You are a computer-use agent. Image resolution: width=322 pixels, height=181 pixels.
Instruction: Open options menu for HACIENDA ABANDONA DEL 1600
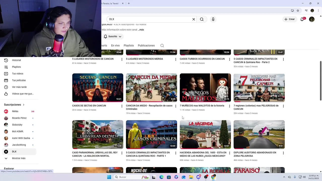(229, 153)
